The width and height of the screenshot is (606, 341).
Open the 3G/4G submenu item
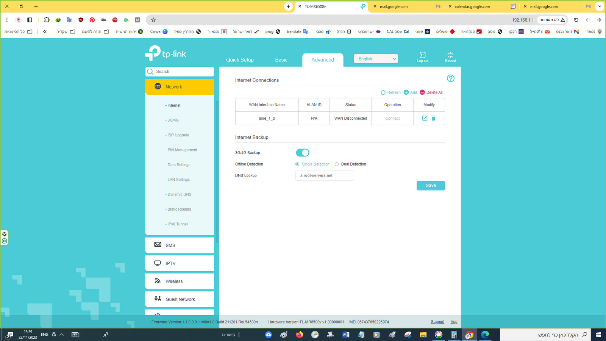coord(172,120)
